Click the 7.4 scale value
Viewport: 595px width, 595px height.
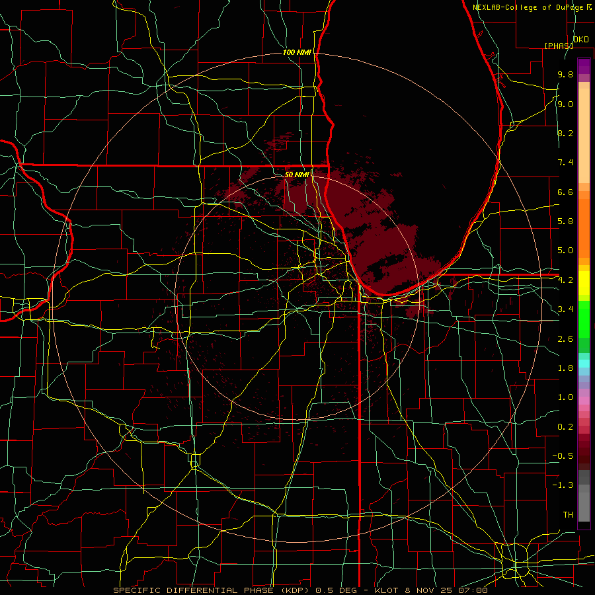pos(565,163)
